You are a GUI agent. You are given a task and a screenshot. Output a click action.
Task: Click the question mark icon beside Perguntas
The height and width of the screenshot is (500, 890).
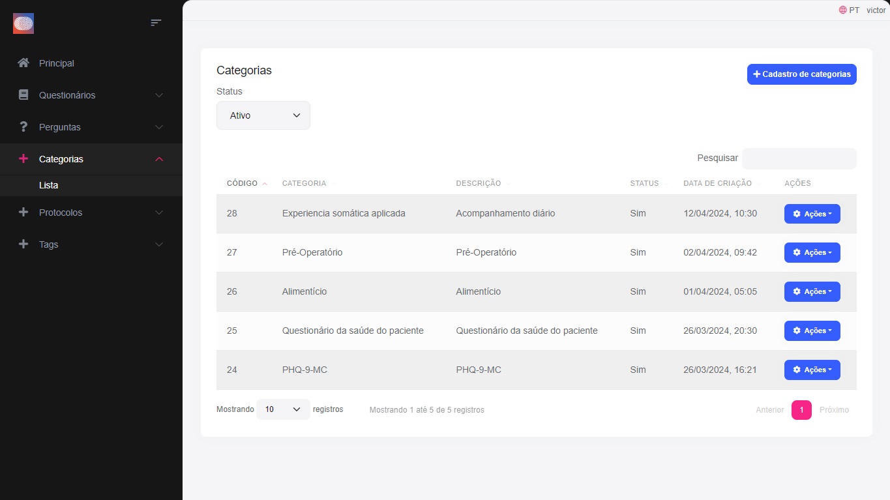coord(23,126)
